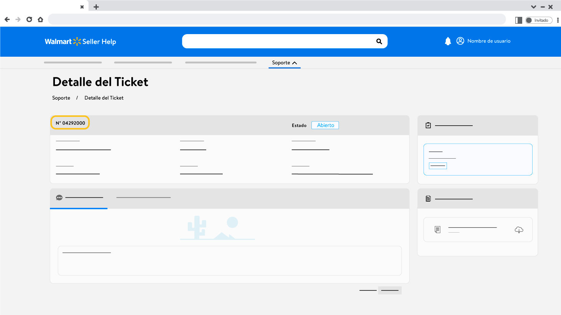The image size is (561, 315).
Task: Click the message reply text box
Action: coord(230,261)
